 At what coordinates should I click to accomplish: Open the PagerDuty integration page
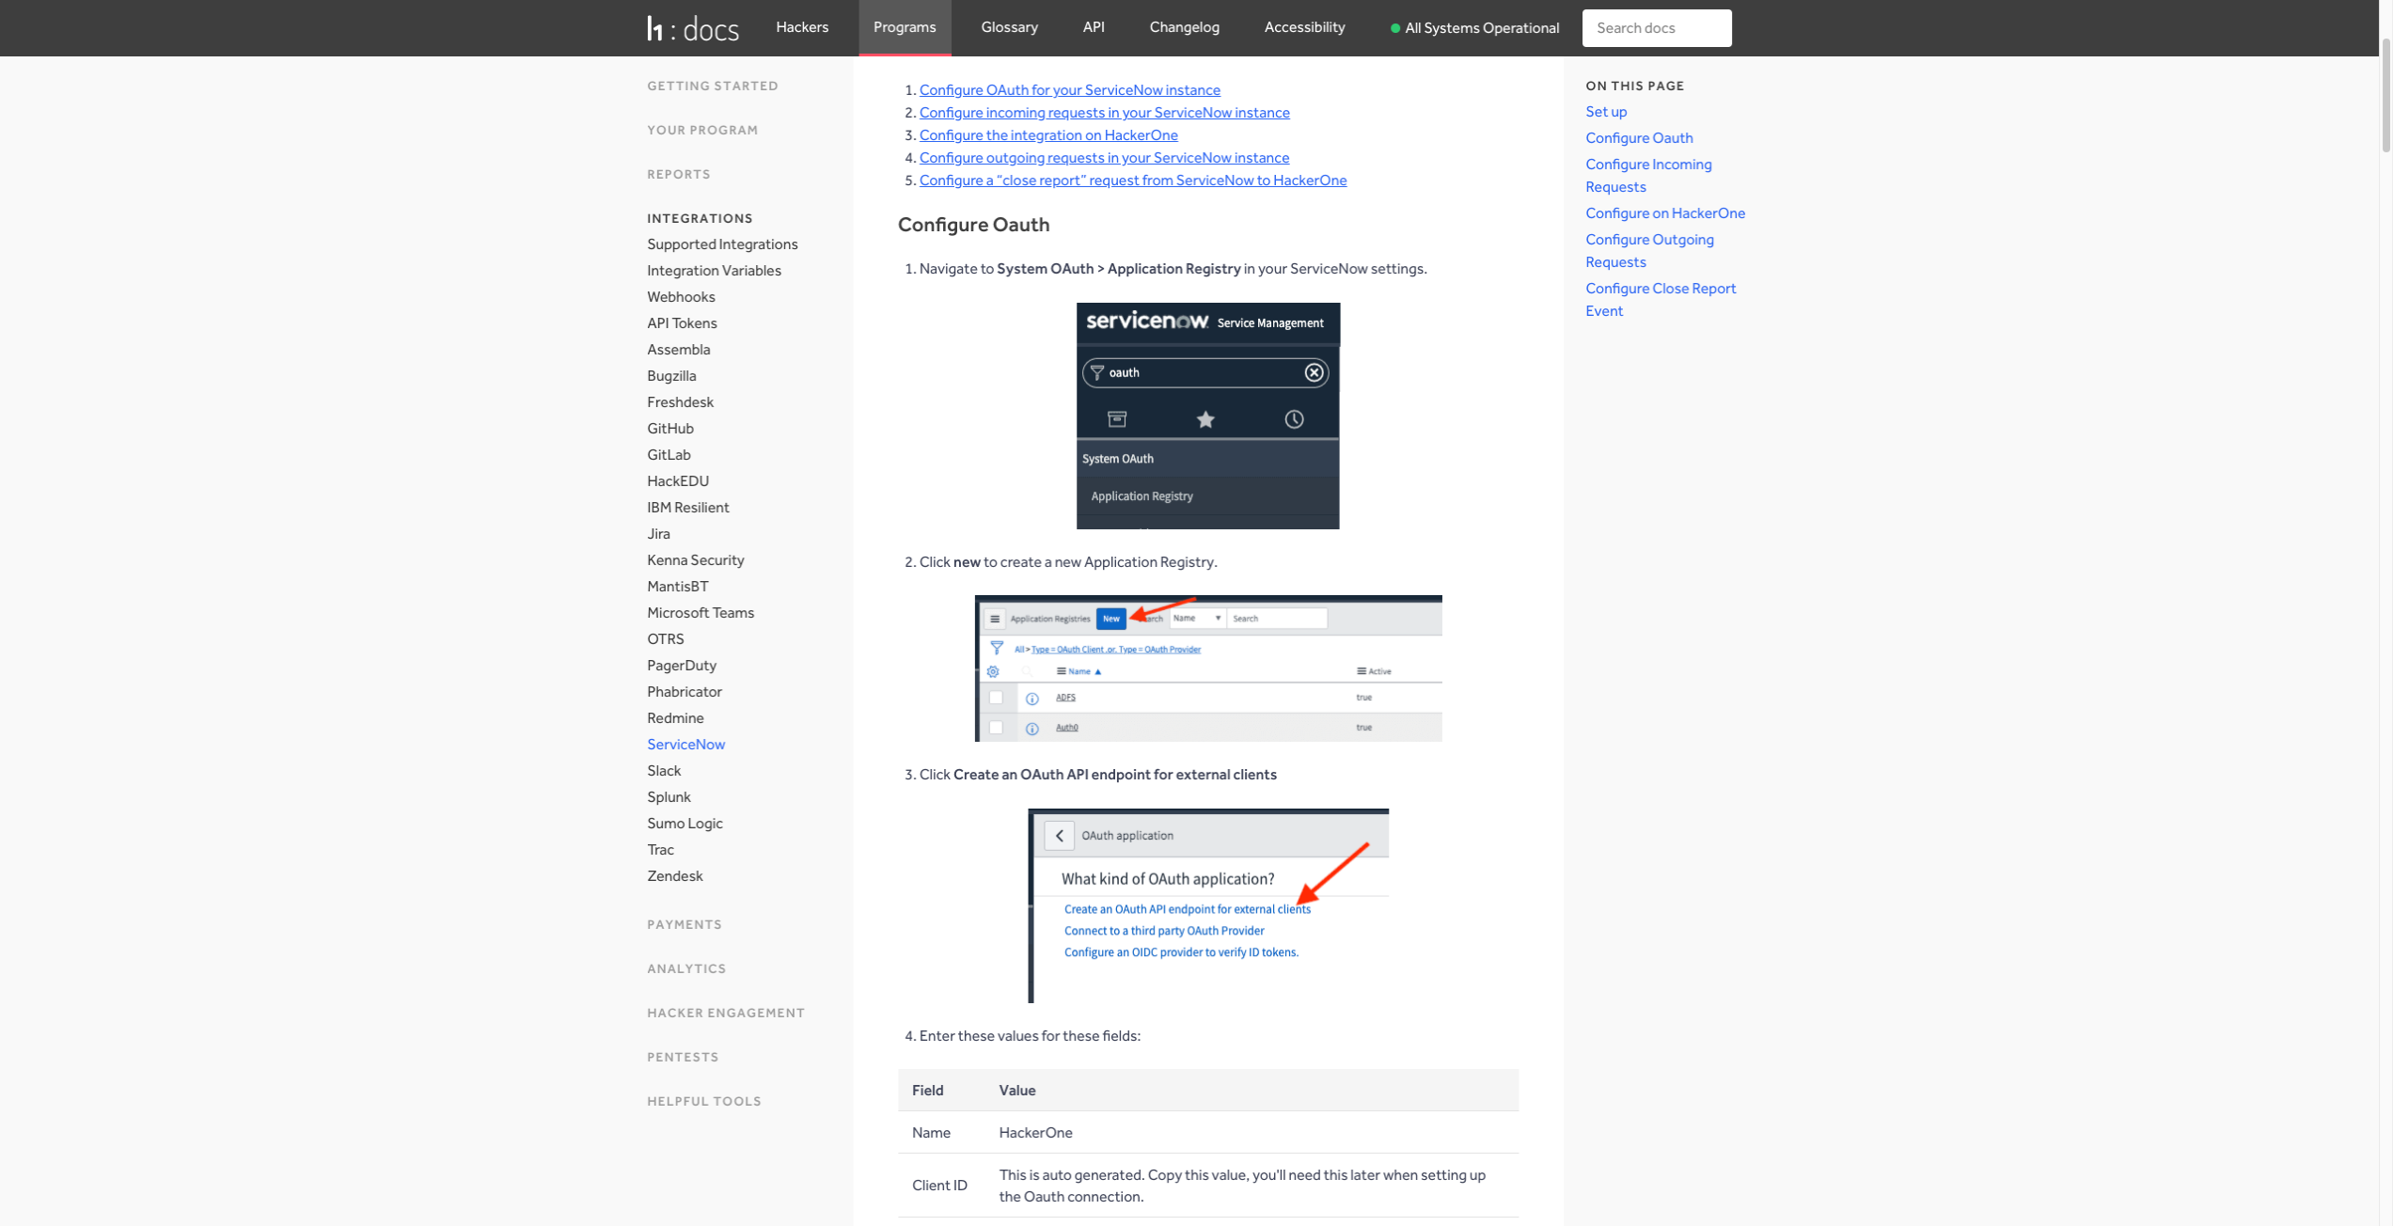(682, 666)
